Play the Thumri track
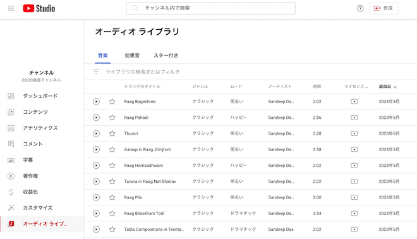The width and height of the screenshot is (417, 239). point(96,133)
